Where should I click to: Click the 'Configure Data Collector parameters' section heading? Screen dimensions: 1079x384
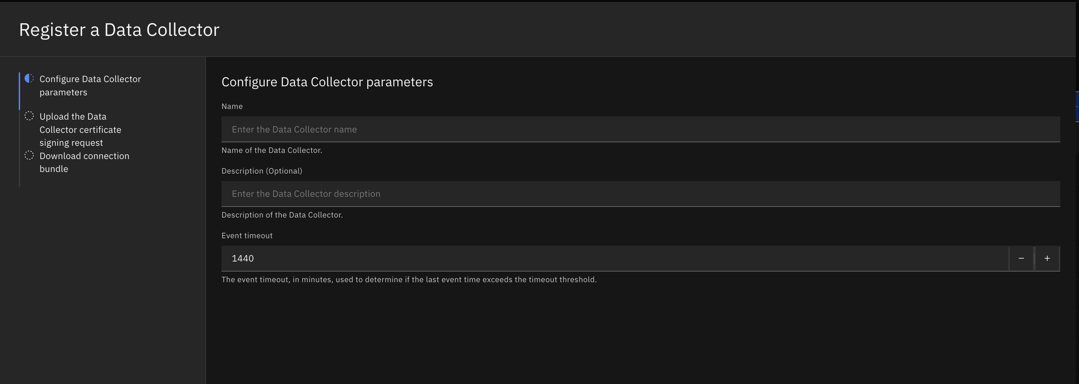pyautogui.click(x=327, y=82)
